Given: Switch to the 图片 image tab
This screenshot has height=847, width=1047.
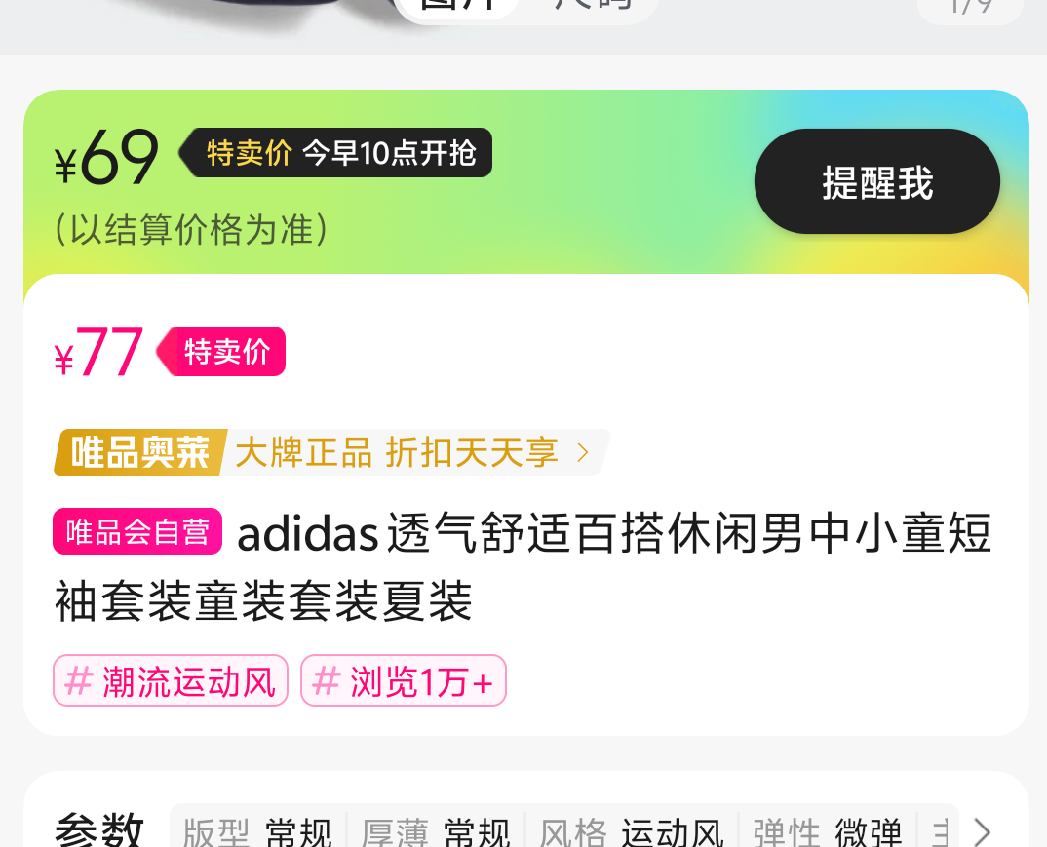Looking at the screenshot, I should coord(458,5).
